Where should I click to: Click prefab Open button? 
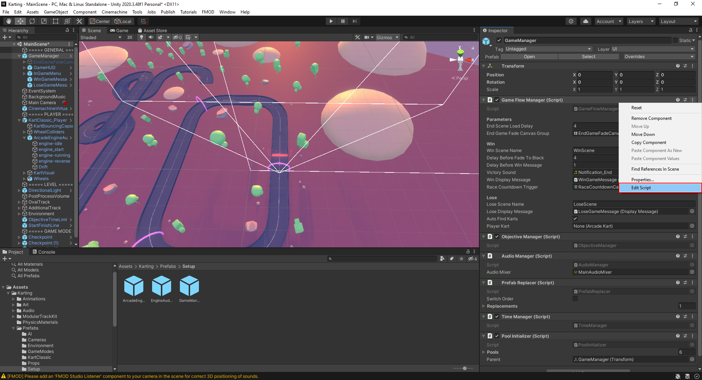(x=529, y=57)
